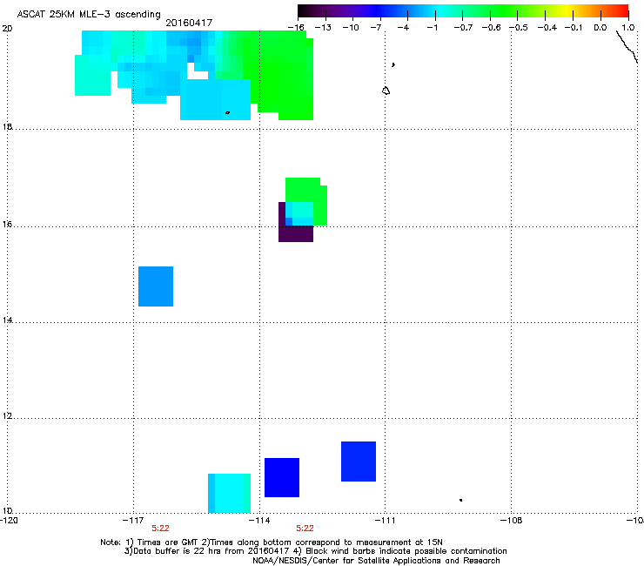Click the red 5:22 time label near -114
644x566 pixels.
pyautogui.click(x=305, y=529)
